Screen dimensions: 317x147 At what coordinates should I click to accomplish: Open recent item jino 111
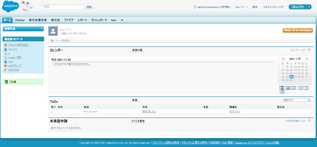[13, 49]
